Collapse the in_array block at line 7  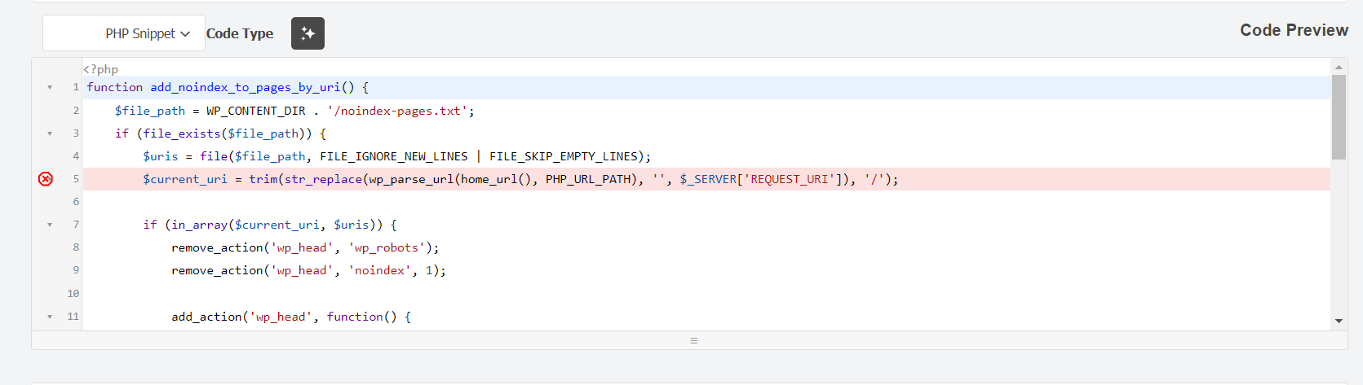(50, 225)
